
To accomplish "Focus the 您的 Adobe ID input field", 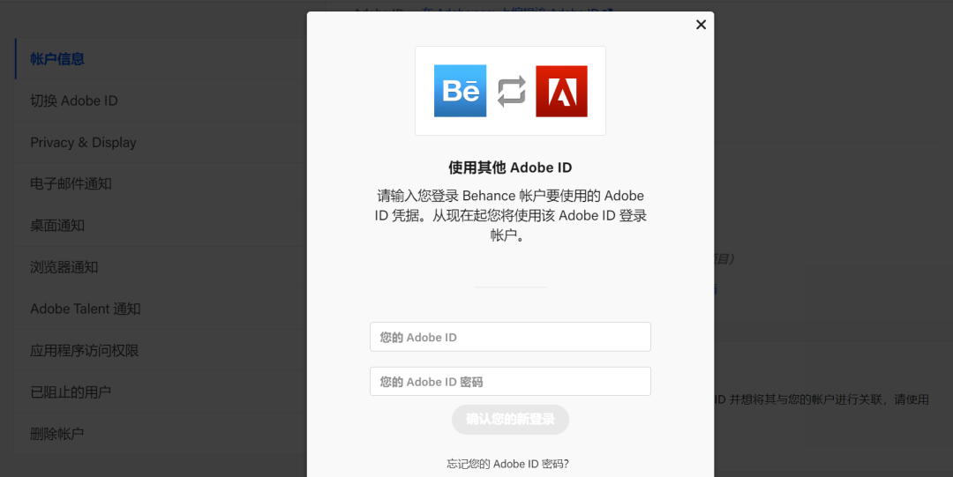I will (510, 337).
